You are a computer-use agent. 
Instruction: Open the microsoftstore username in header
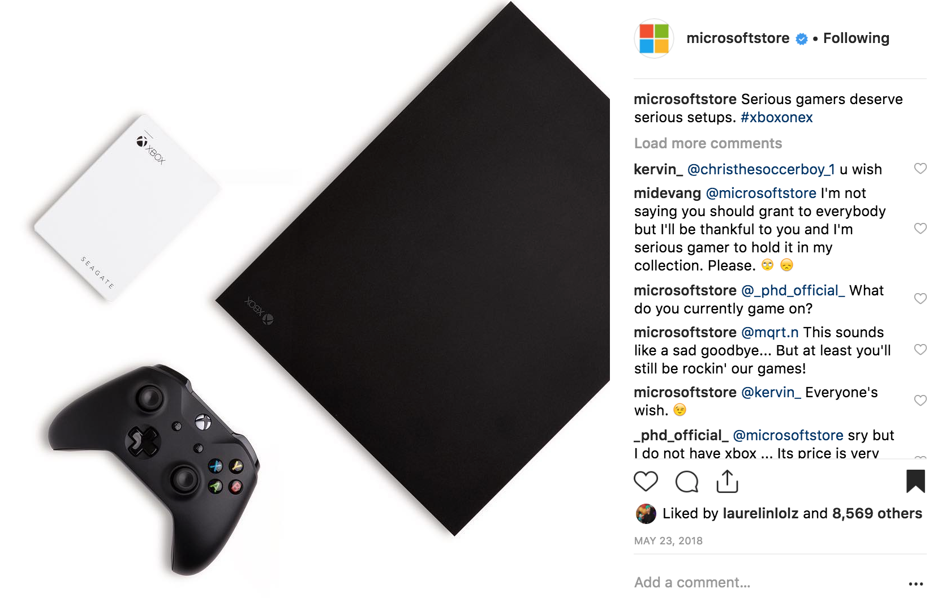(x=738, y=38)
